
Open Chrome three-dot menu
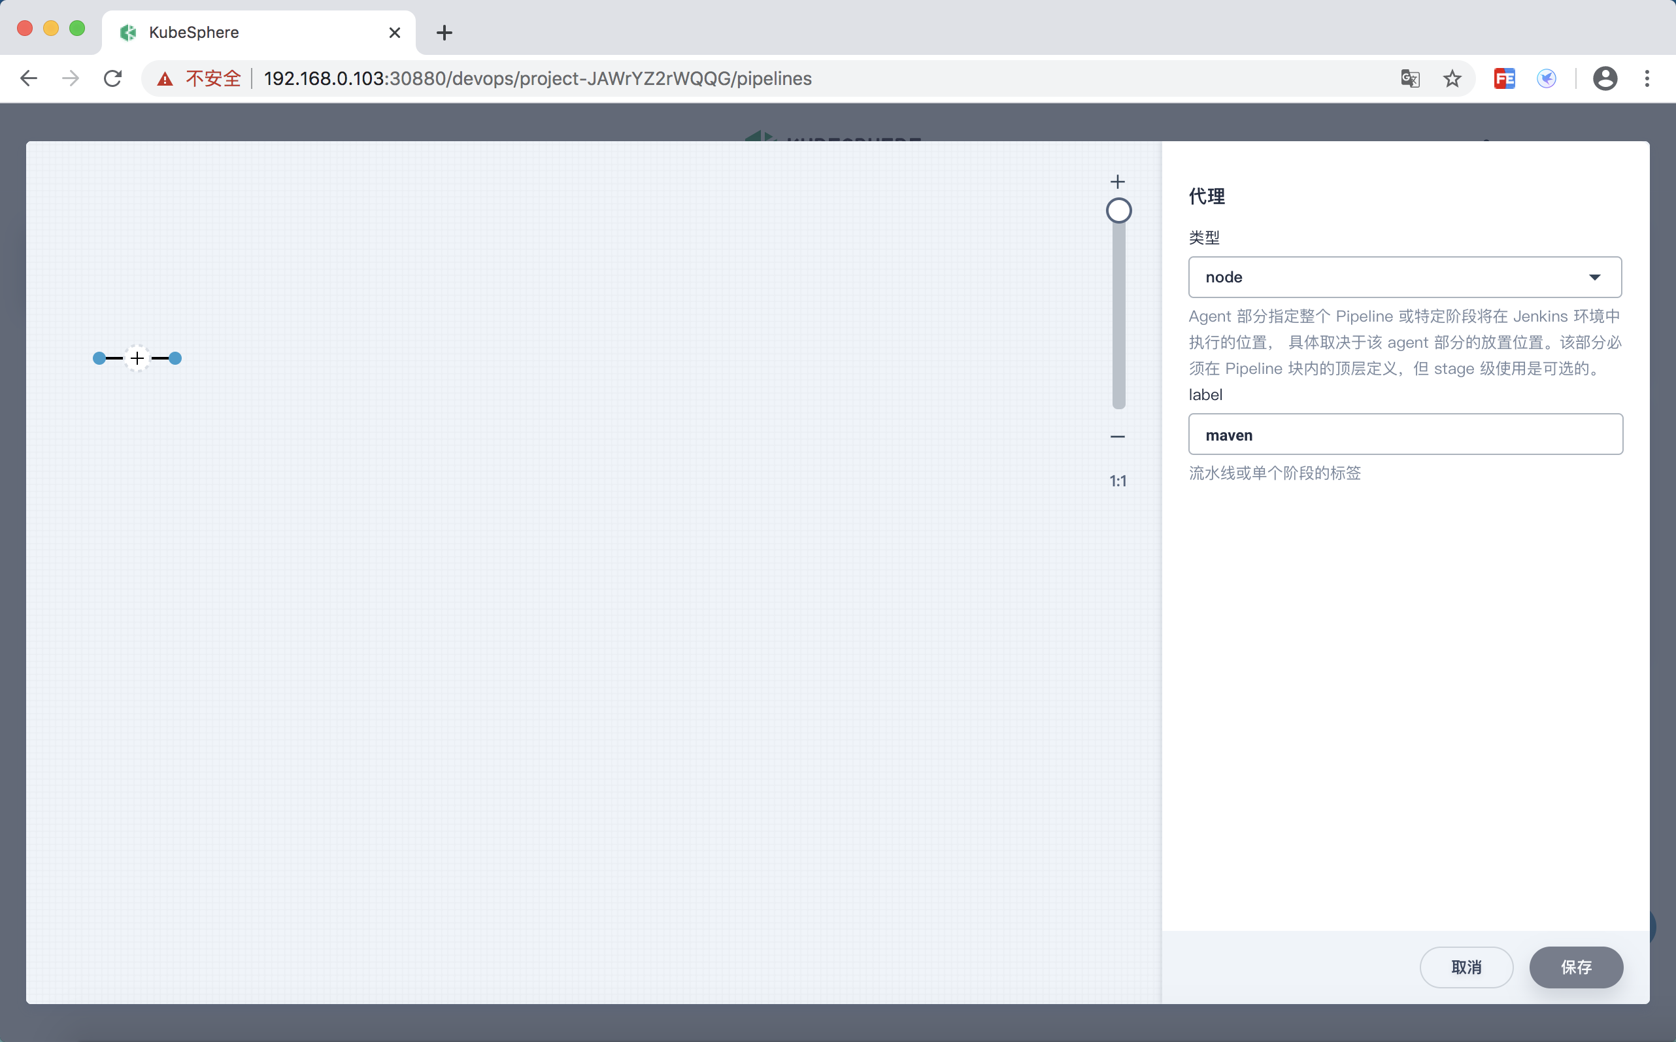[1647, 78]
